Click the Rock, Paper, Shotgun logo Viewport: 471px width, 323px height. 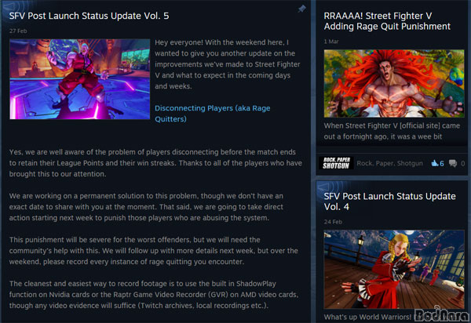tap(336, 163)
